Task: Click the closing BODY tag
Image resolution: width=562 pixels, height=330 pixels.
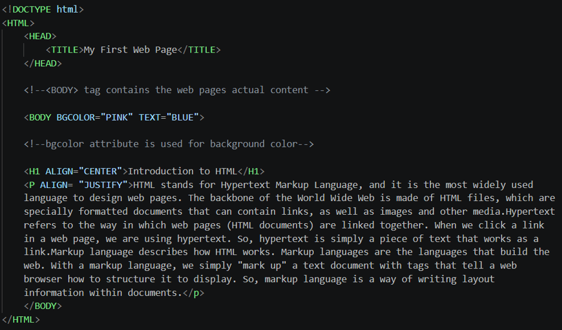Action: coord(42,306)
